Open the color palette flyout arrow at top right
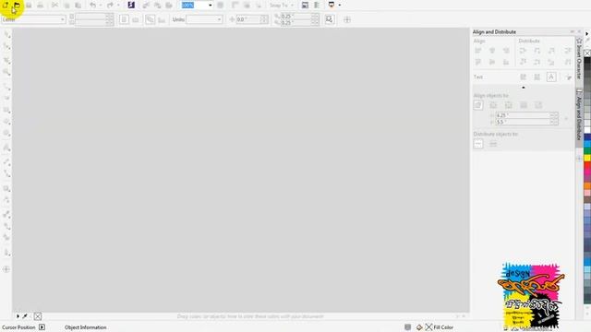 point(587,34)
